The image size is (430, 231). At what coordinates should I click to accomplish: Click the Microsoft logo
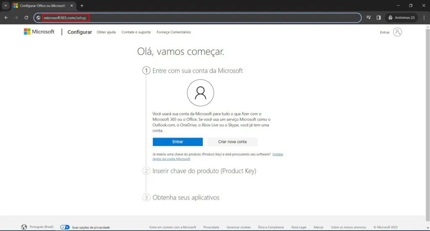pos(39,32)
